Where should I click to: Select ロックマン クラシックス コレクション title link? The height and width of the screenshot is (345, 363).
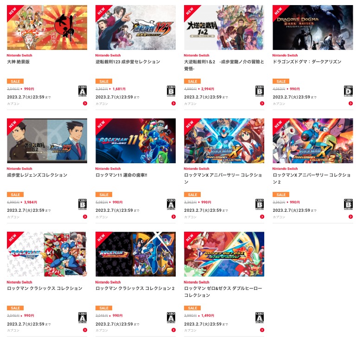45,288
